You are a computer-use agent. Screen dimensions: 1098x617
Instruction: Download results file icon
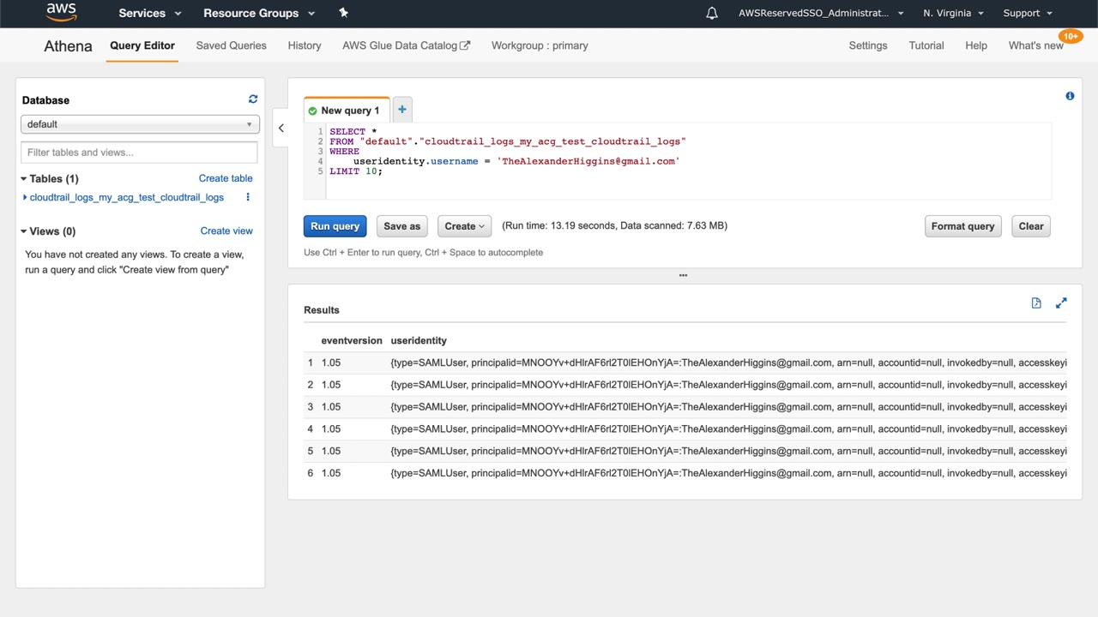tap(1036, 303)
